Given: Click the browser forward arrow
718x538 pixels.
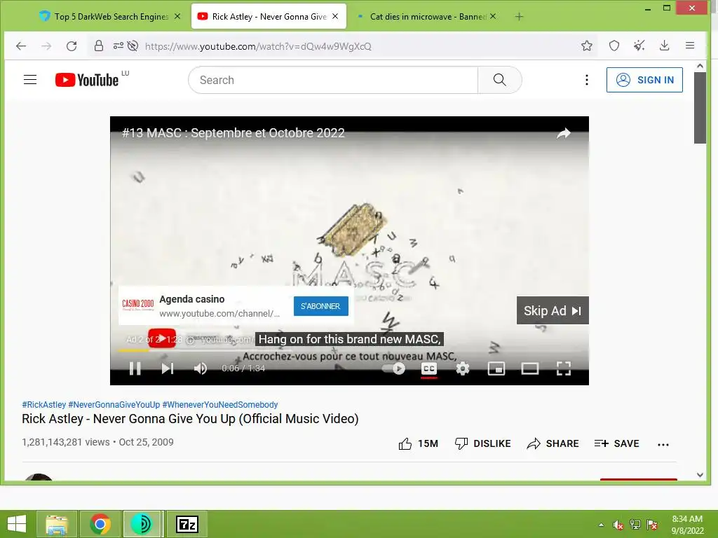Looking at the screenshot, I should 46,46.
